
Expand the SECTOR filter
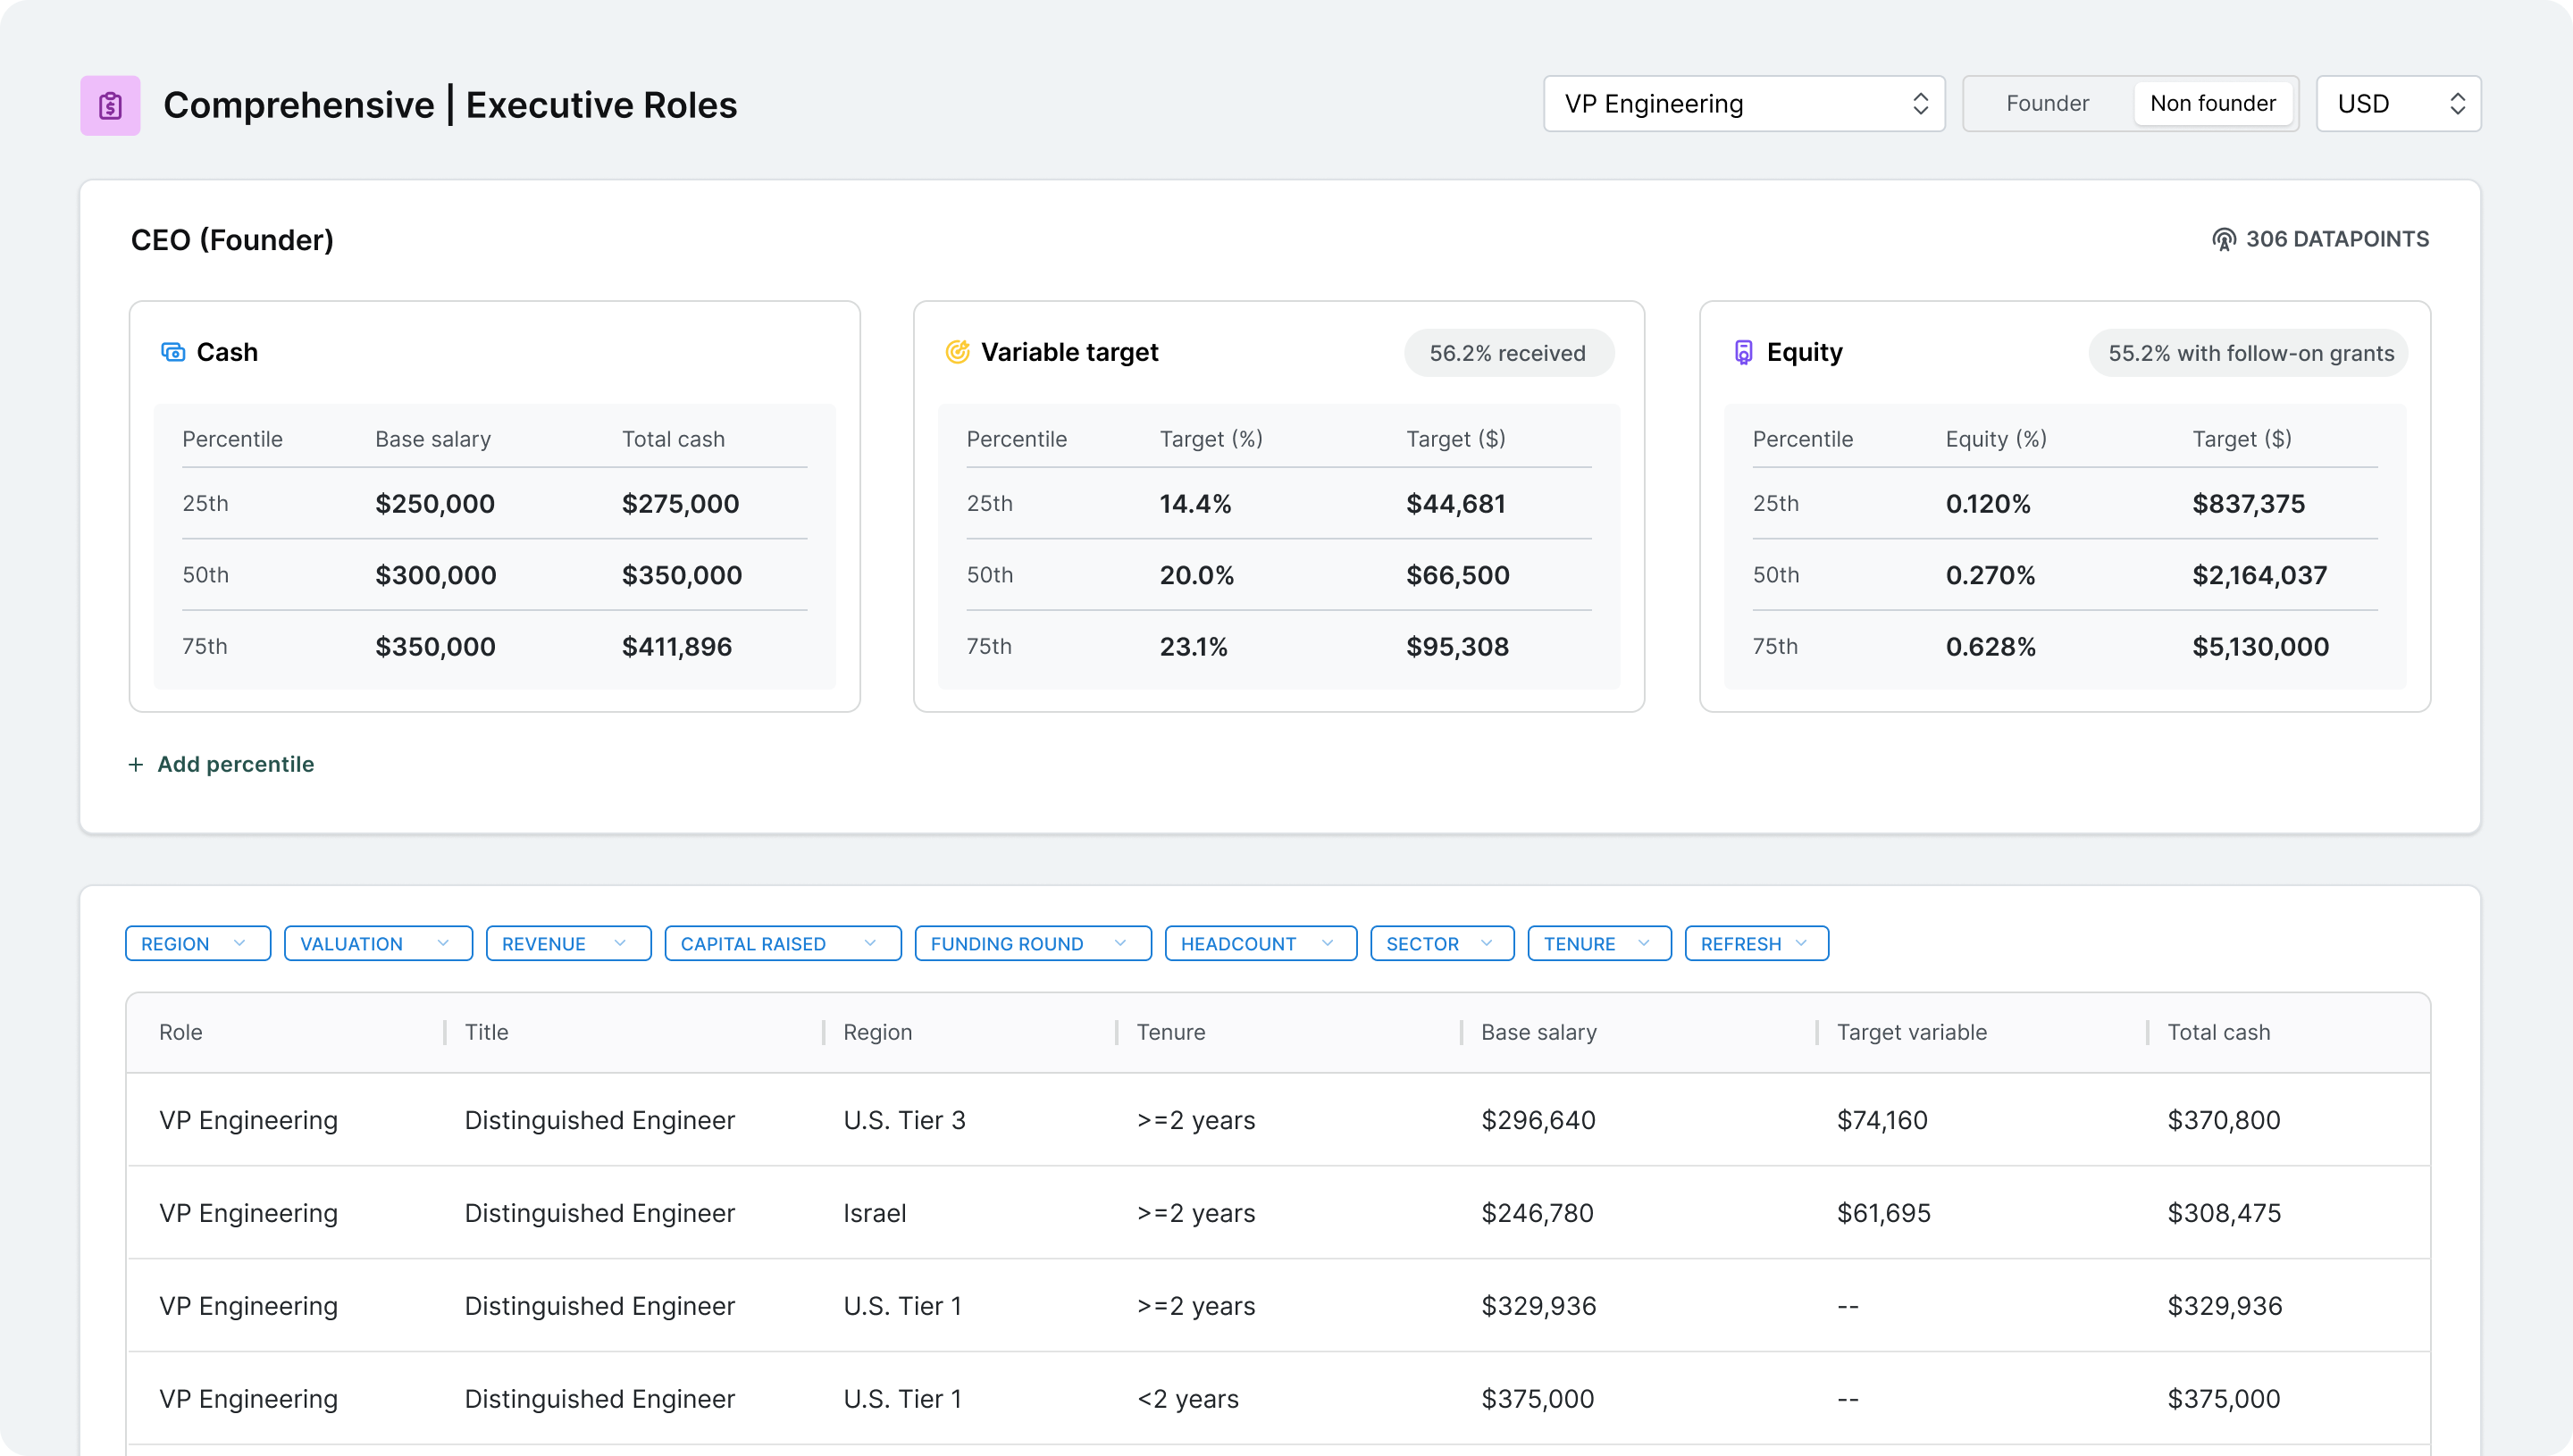[1441, 943]
